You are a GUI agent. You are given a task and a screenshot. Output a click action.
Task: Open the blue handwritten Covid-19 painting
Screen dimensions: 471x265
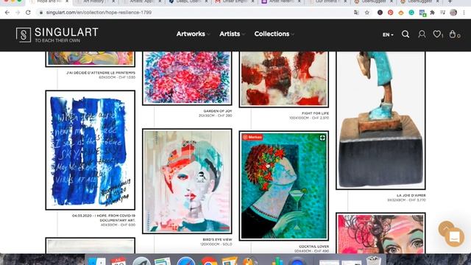[x=90, y=150]
